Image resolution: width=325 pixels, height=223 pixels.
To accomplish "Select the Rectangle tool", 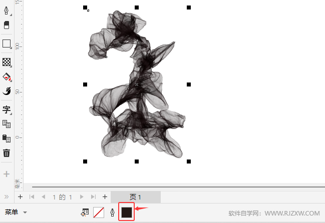I will [x=7, y=43].
